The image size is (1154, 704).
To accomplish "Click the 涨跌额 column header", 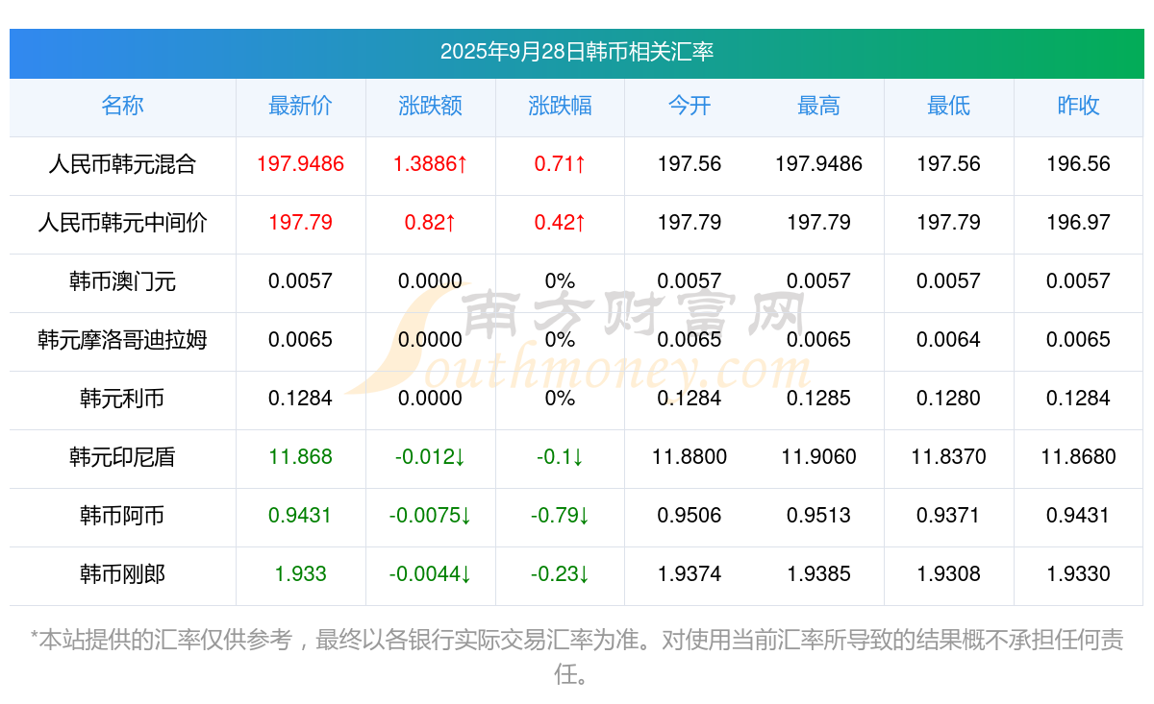I will click(430, 106).
